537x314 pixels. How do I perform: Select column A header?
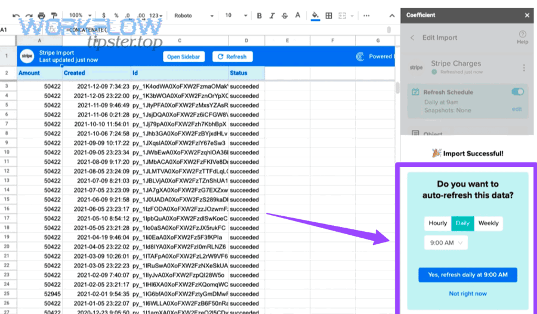point(39,41)
